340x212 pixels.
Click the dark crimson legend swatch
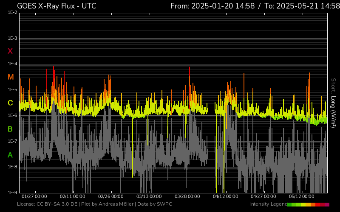click(x=322, y=204)
